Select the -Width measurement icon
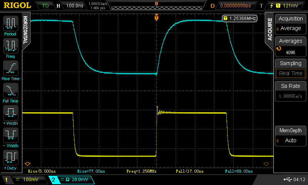This screenshot has width=308, height=185. click(x=11, y=135)
